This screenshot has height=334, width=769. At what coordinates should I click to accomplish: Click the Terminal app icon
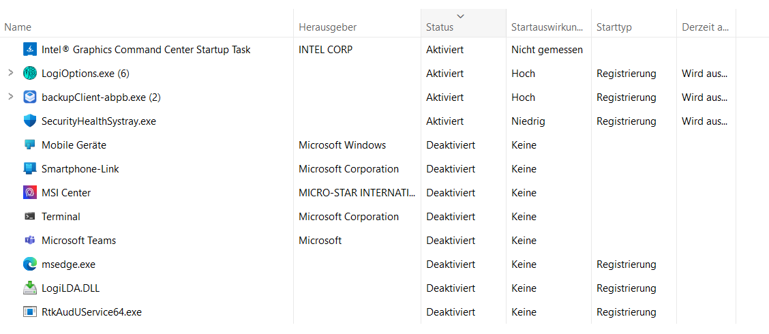[30, 217]
